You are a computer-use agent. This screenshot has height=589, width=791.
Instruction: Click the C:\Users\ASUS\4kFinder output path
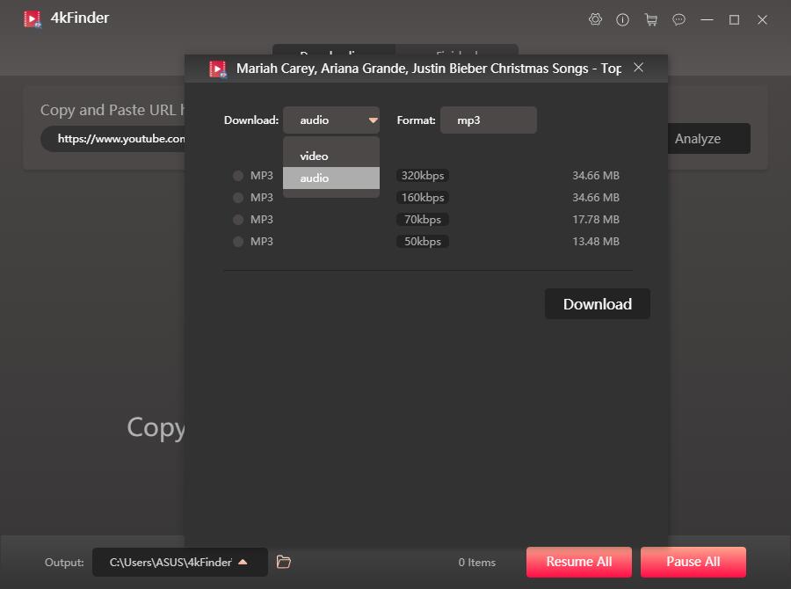point(171,562)
